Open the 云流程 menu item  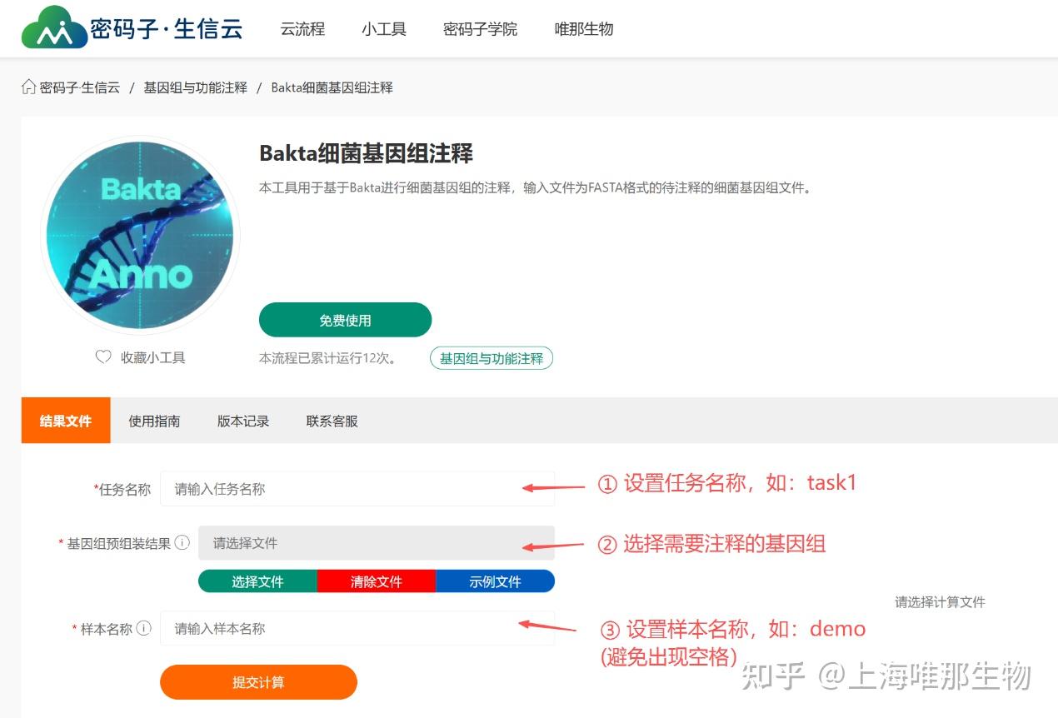pyautogui.click(x=302, y=28)
